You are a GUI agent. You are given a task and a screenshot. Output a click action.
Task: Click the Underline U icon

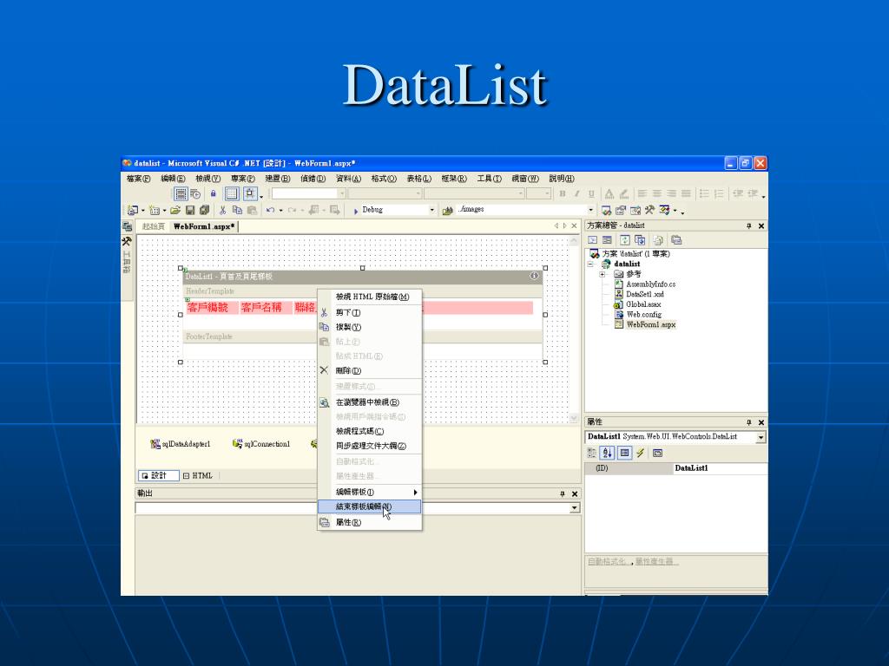click(x=591, y=193)
